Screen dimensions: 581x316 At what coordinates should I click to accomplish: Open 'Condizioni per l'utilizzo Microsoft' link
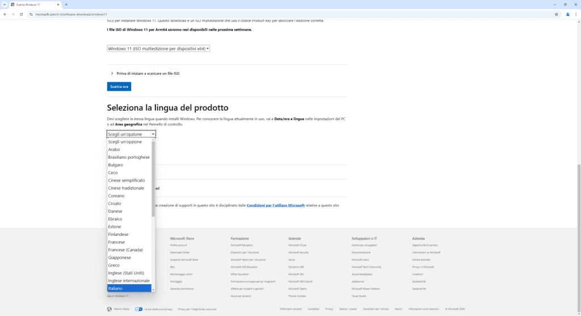pyautogui.click(x=275, y=205)
